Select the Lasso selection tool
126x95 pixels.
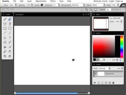click(10, 42)
